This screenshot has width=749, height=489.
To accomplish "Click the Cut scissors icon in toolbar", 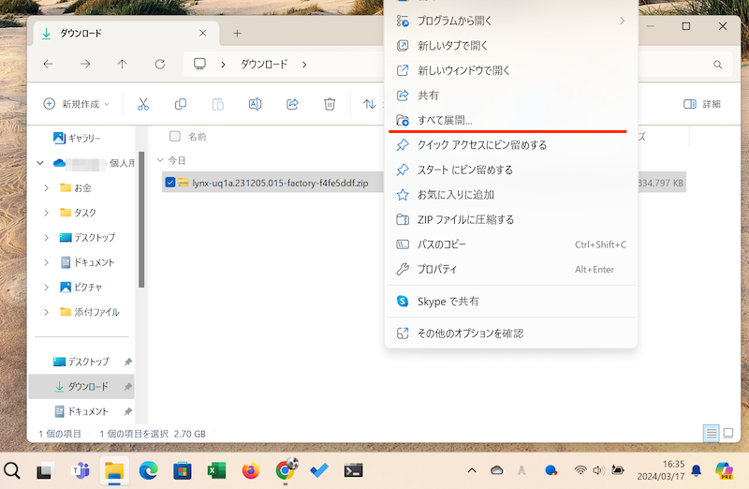I will (143, 104).
